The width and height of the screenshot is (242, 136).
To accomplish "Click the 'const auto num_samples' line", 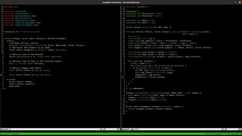I will click(x=160, y=41).
